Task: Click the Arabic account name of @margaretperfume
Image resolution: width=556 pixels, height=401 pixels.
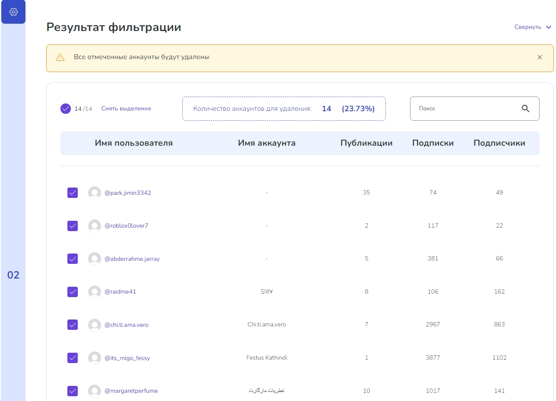Action: [x=267, y=391]
